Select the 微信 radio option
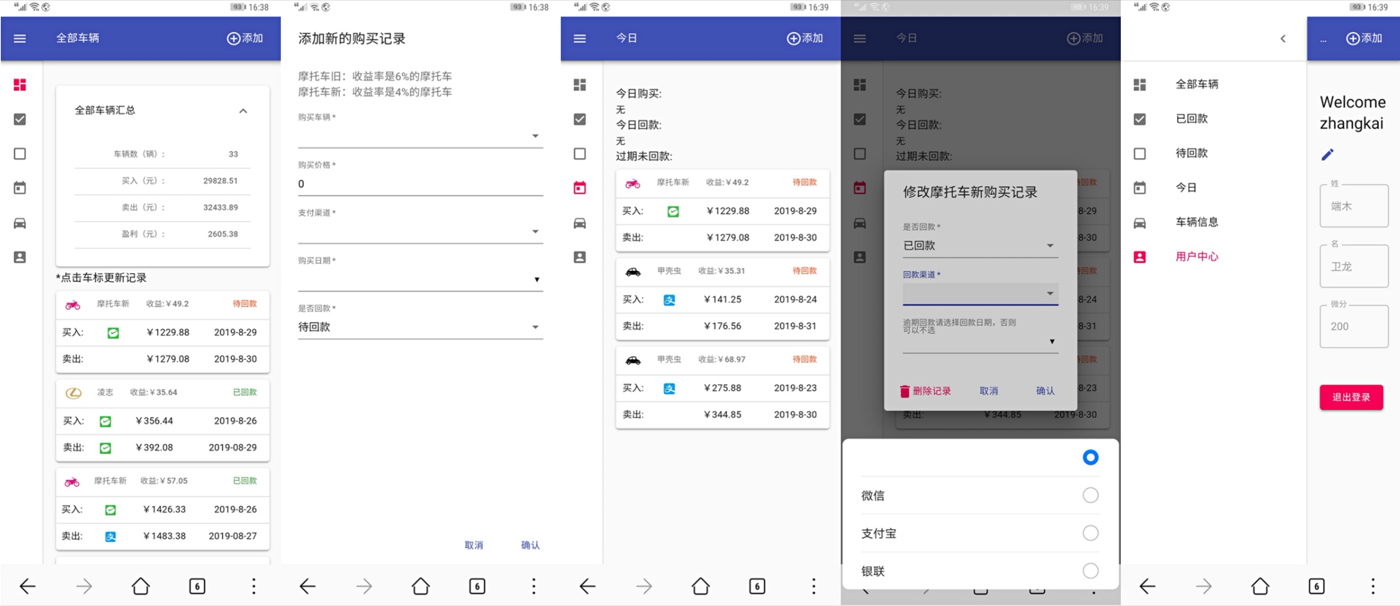 tap(1090, 495)
